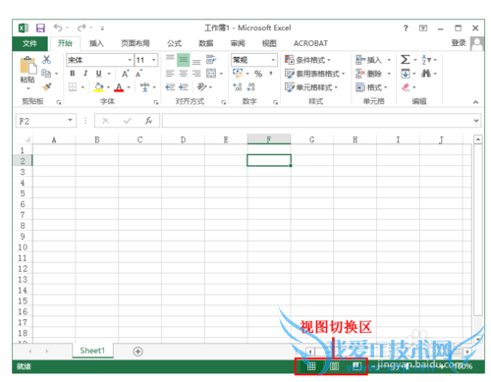
Task: Toggle underline formatting
Action: click(x=98, y=74)
